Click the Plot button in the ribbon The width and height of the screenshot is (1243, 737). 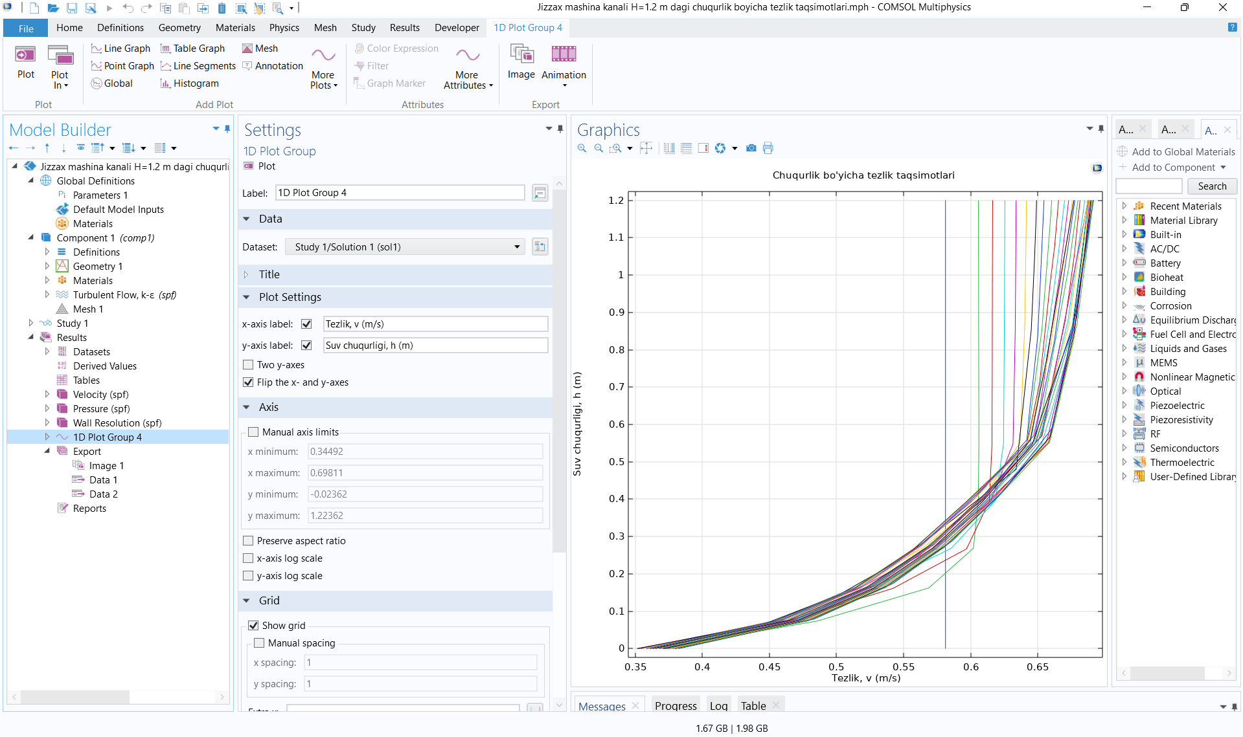[x=26, y=63]
